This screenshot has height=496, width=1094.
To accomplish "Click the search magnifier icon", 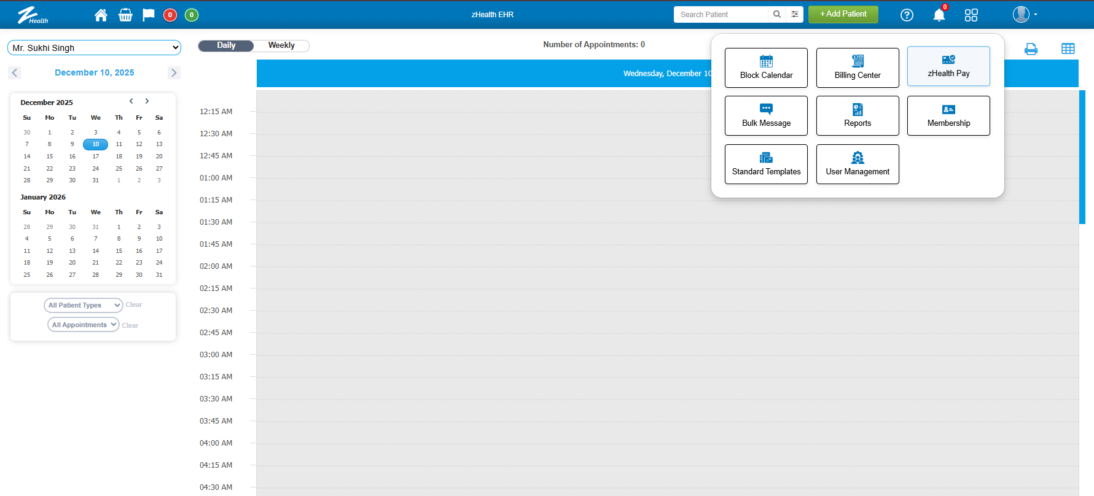I will point(777,14).
